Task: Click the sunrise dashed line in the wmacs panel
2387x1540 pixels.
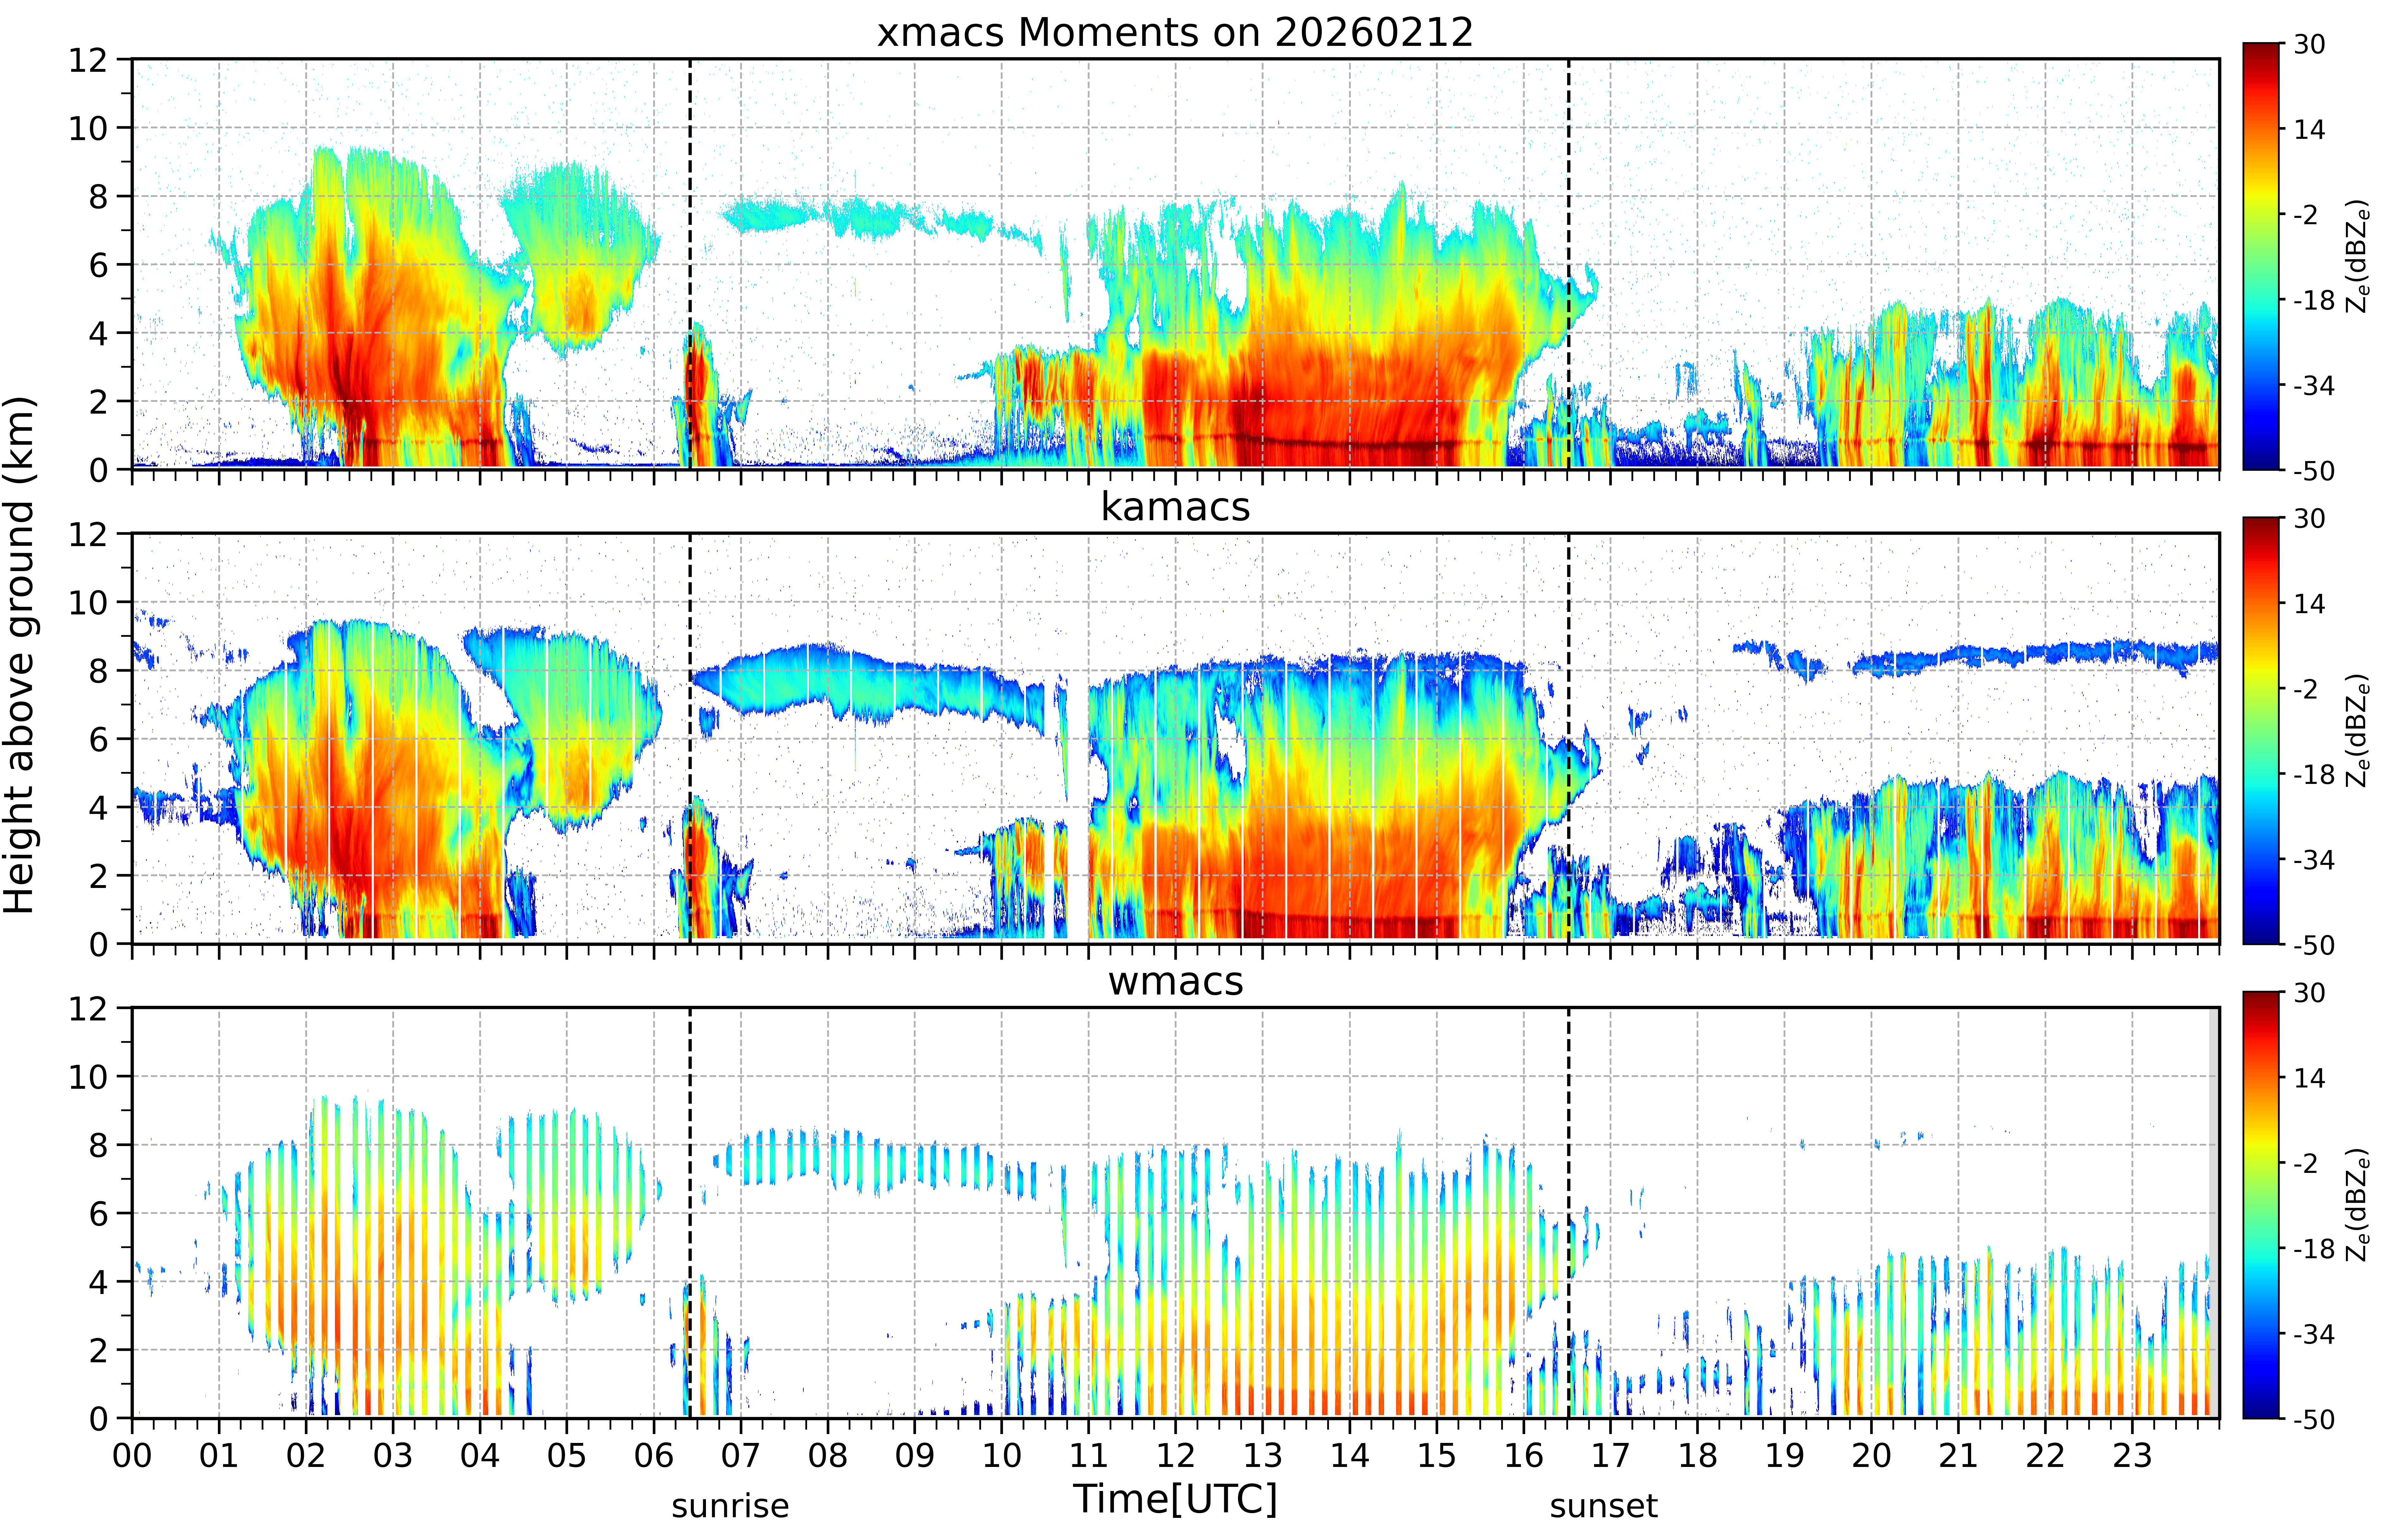Action: [x=690, y=1213]
